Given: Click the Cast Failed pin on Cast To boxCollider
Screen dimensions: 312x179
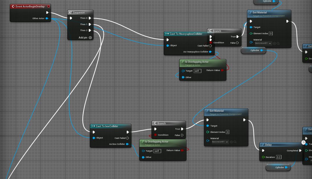Looking at the screenshot, I should (x=128, y=138).
